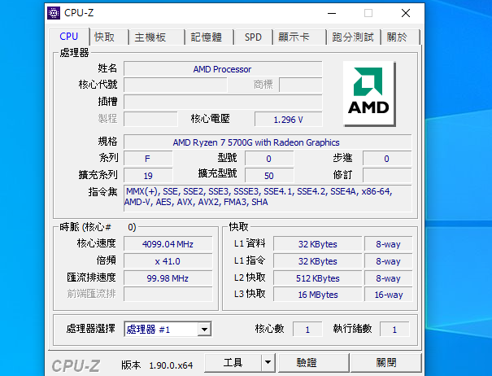
Task: Click the empty 修訂 field
Action: pos(387,175)
